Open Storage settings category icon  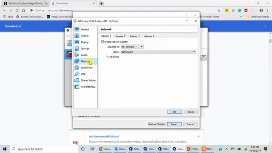[77, 48]
